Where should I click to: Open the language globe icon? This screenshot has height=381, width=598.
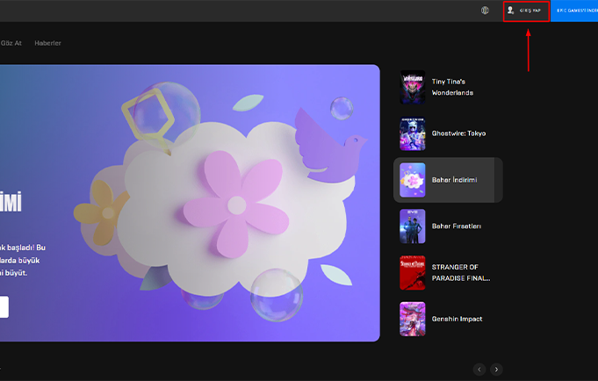coord(485,11)
